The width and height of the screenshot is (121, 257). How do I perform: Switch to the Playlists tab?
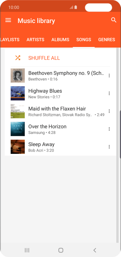tap(10, 40)
